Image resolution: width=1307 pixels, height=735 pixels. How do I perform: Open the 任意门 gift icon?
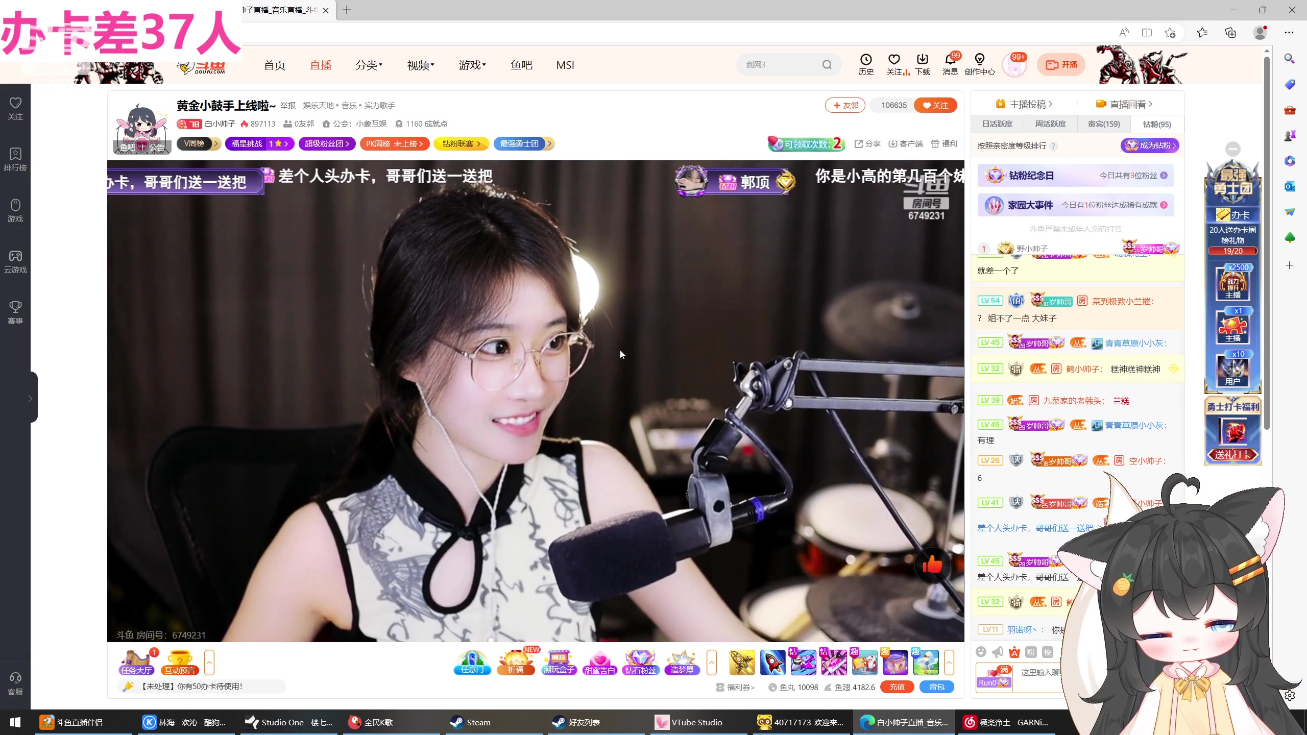tap(471, 662)
